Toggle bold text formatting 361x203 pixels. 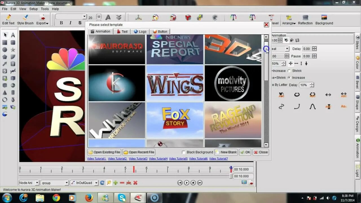[61, 23]
